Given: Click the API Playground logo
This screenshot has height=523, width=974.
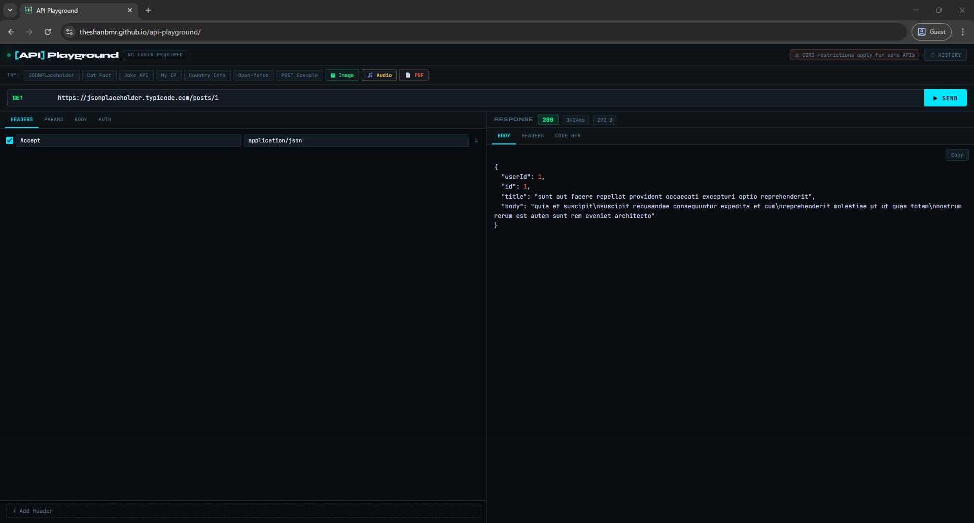Looking at the screenshot, I should (x=66, y=55).
